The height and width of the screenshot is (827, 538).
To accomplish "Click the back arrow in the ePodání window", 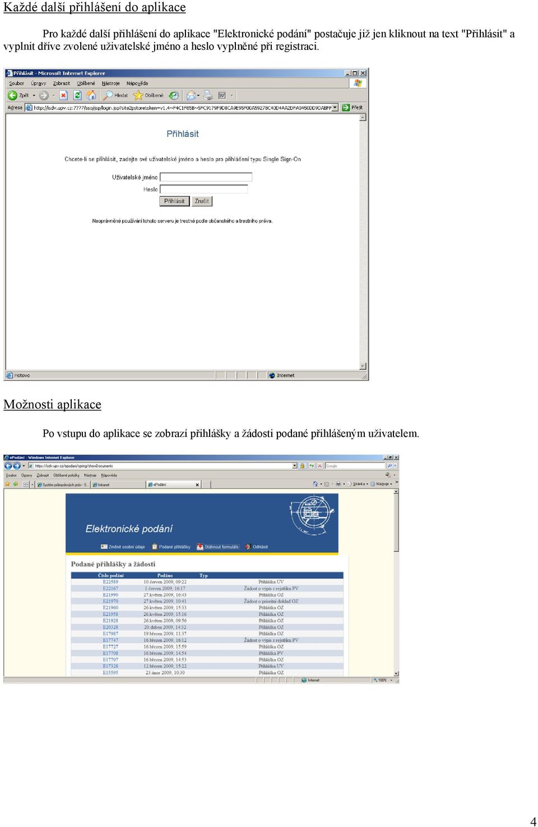I will point(8,466).
